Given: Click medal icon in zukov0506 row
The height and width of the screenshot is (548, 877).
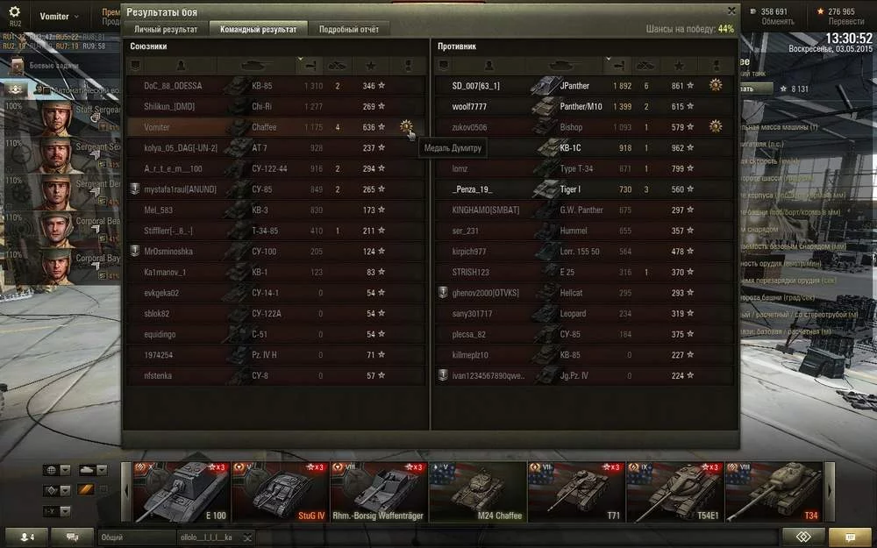Looking at the screenshot, I should (x=716, y=126).
